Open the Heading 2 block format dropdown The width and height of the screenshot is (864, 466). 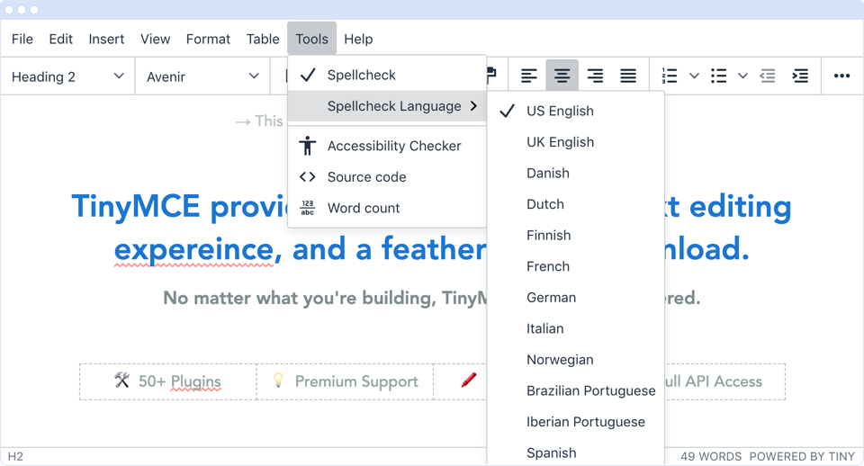pos(67,76)
